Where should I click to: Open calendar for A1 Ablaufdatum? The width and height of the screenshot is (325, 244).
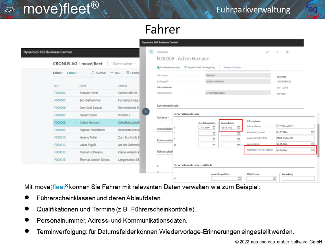pos(274,178)
